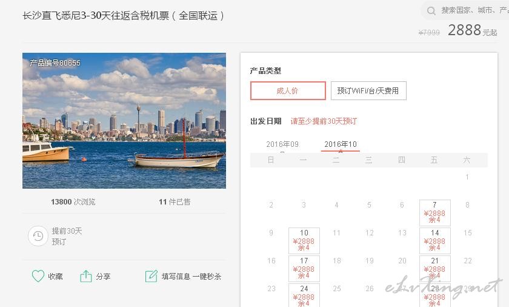Screen dimensions: 509x307
Task: Click 填写信息 一键秒杀 link
Action: pos(191,277)
